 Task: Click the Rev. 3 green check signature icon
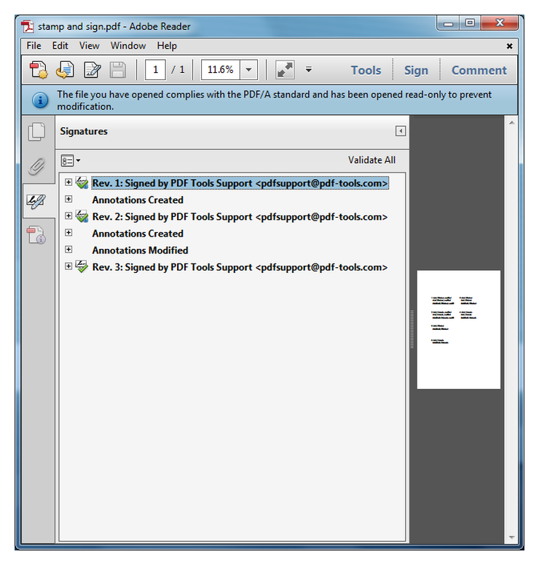82,266
